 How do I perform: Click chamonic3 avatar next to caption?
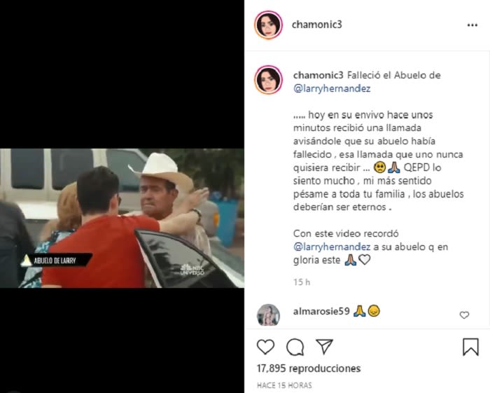click(x=268, y=80)
